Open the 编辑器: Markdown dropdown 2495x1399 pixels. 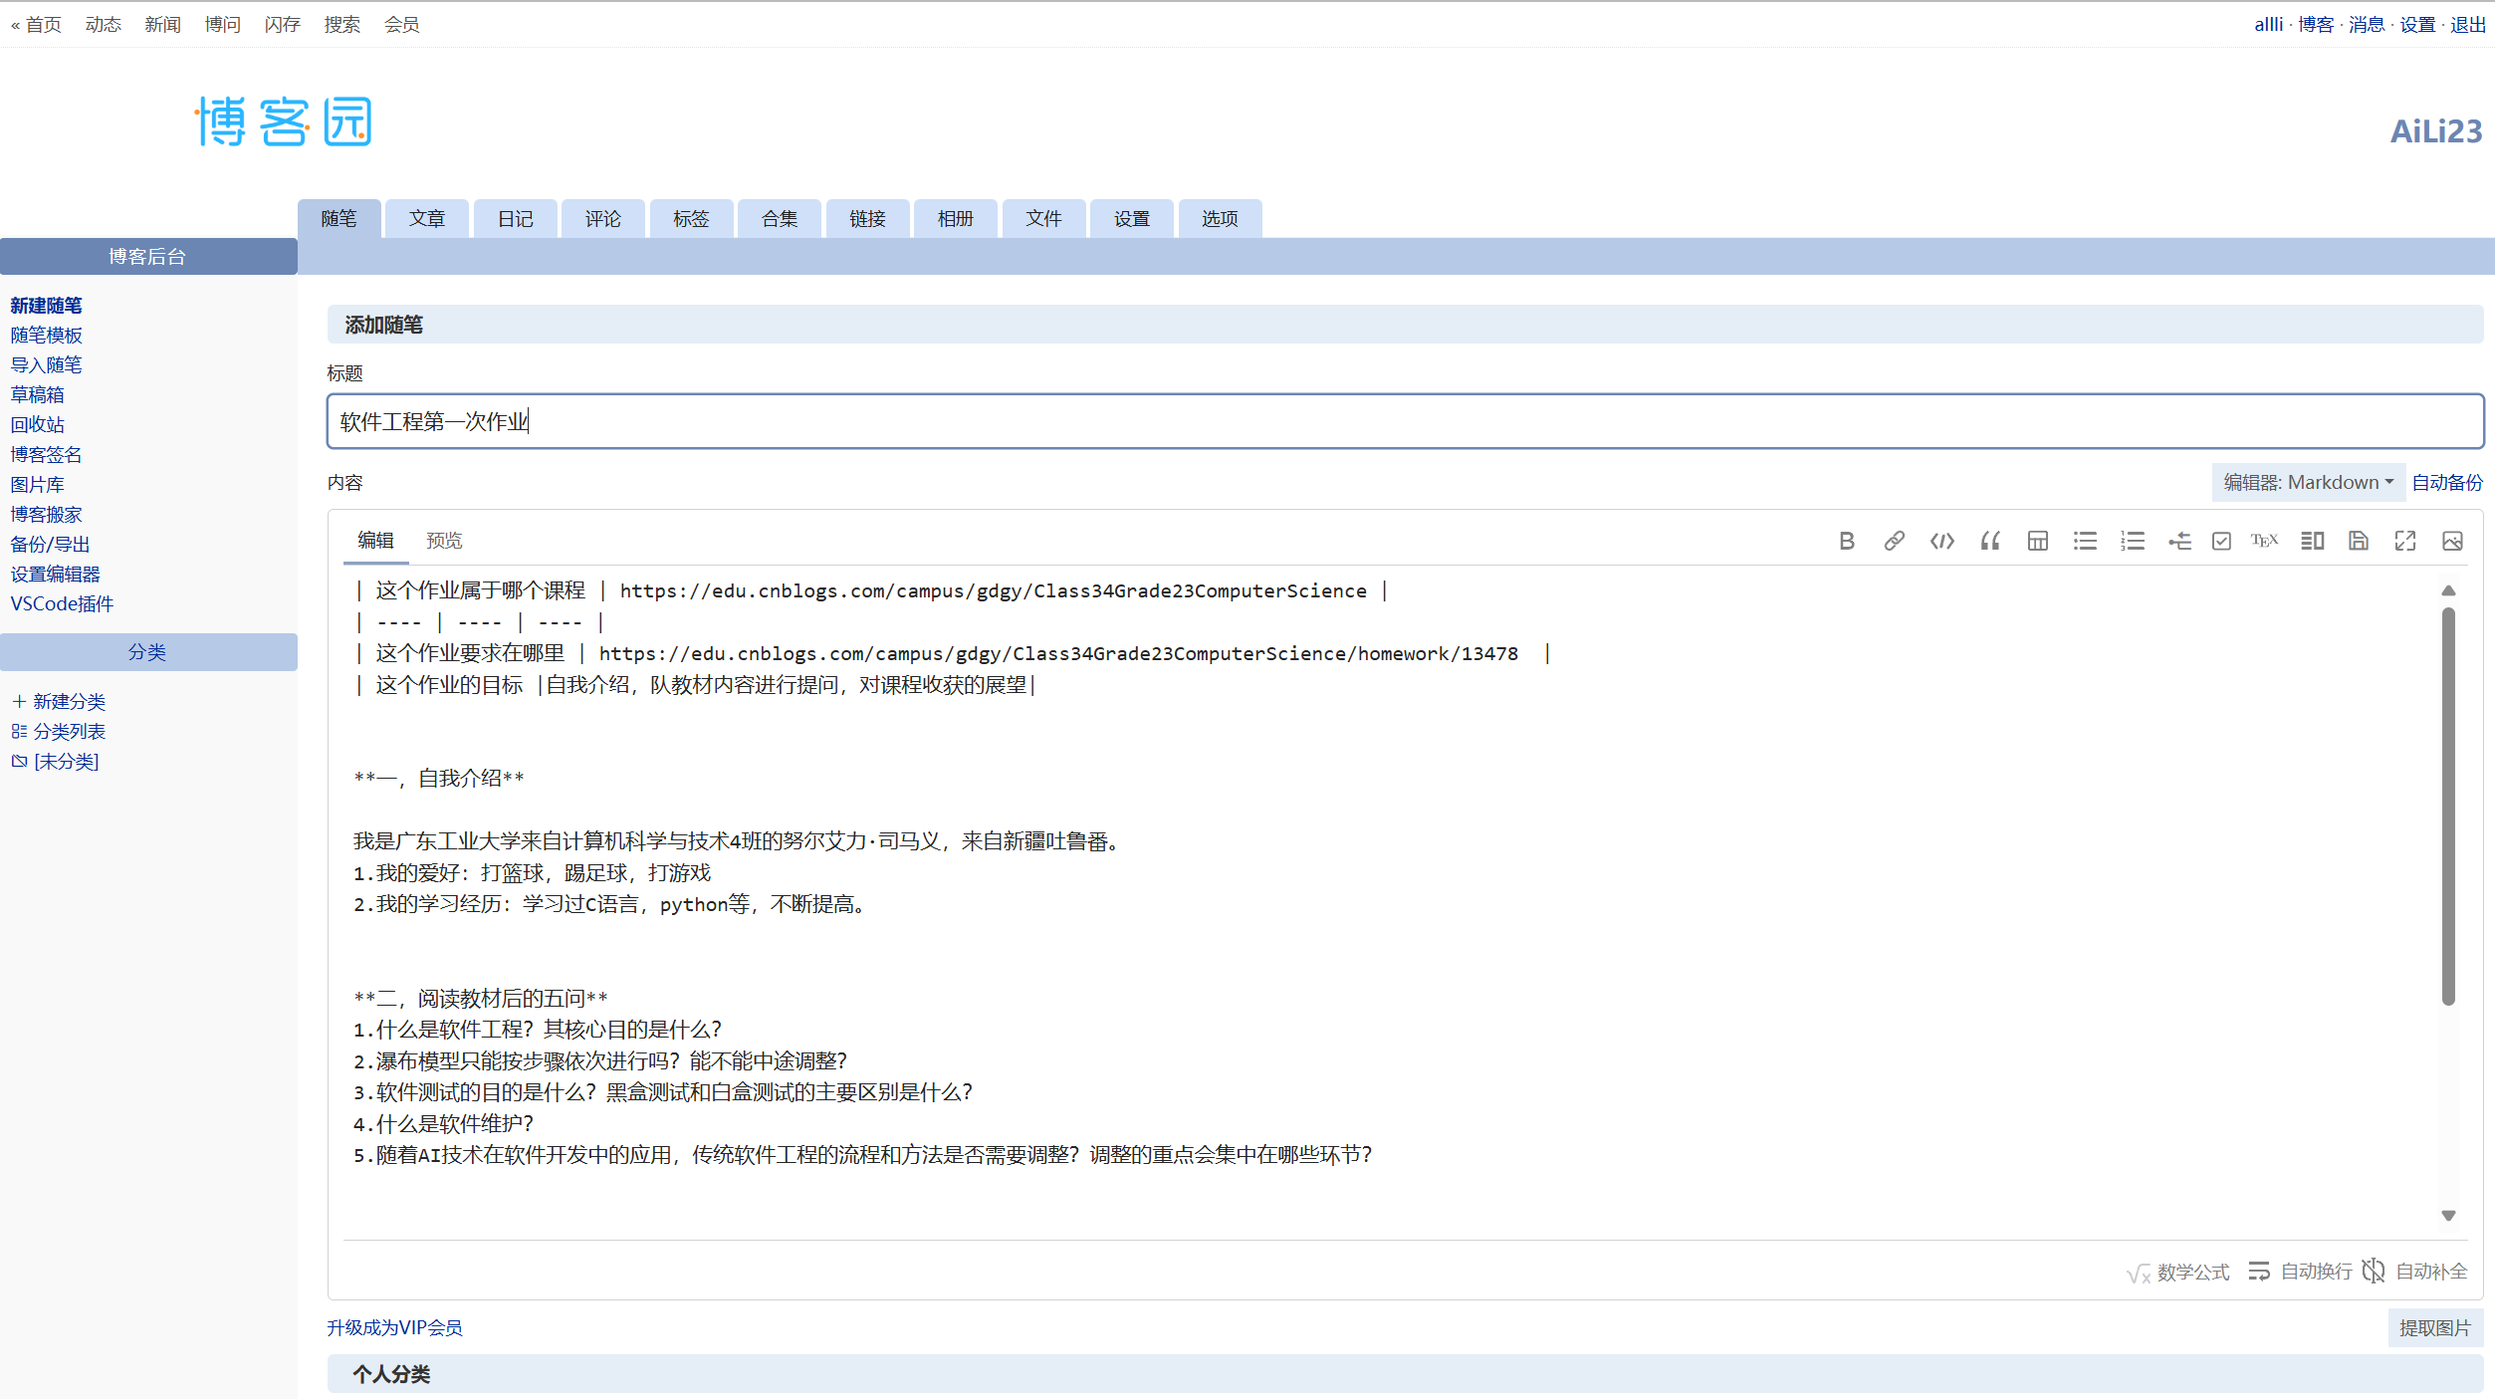tap(2308, 482)
